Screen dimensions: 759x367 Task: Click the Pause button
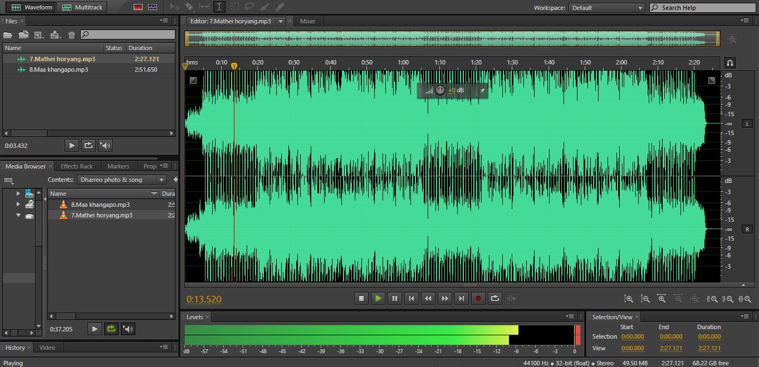(x=395, y=299)
